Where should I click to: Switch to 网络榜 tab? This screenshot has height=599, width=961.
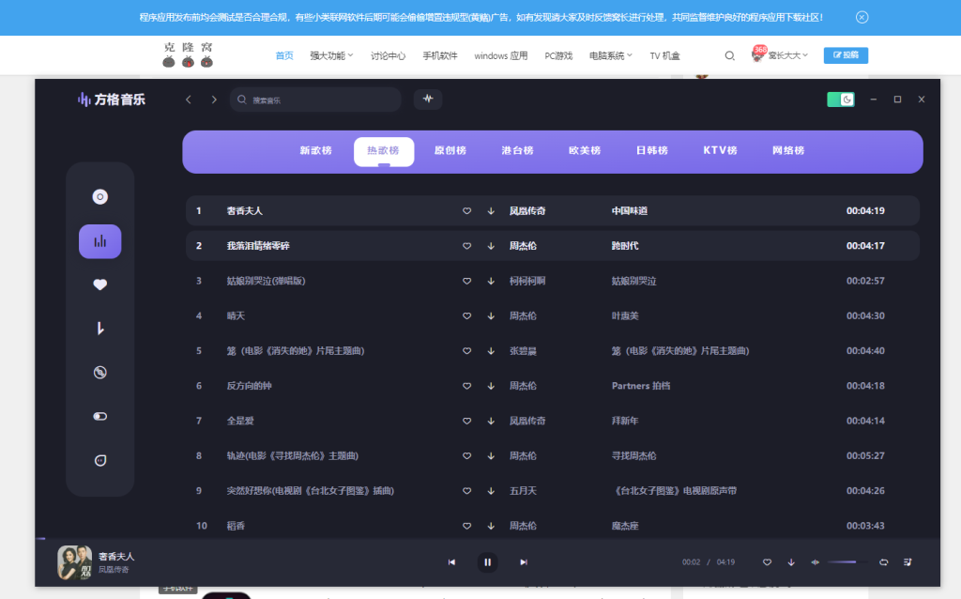pyautogui.click(x=788, y=151)
